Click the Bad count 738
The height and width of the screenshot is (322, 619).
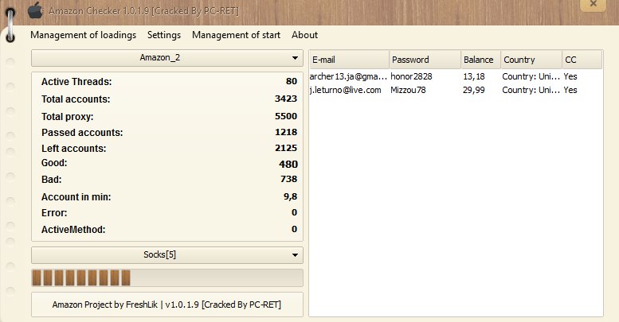[x=288, y=179]
